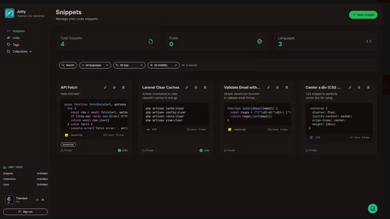Copy the Validate Email snippet

pos(277,88)
